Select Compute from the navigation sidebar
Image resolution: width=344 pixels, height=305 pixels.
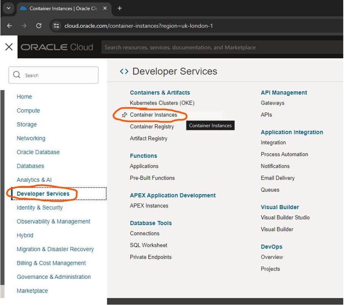click(28, 110)
